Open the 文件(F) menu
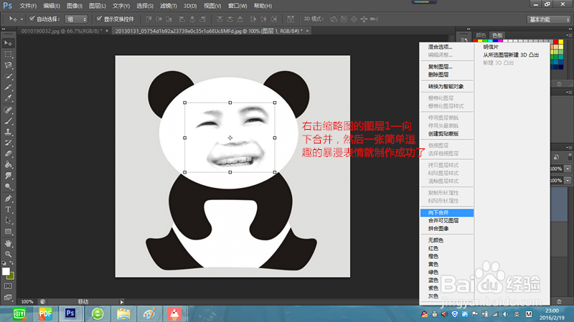574x322 pixels. click(x=28, y=6)
